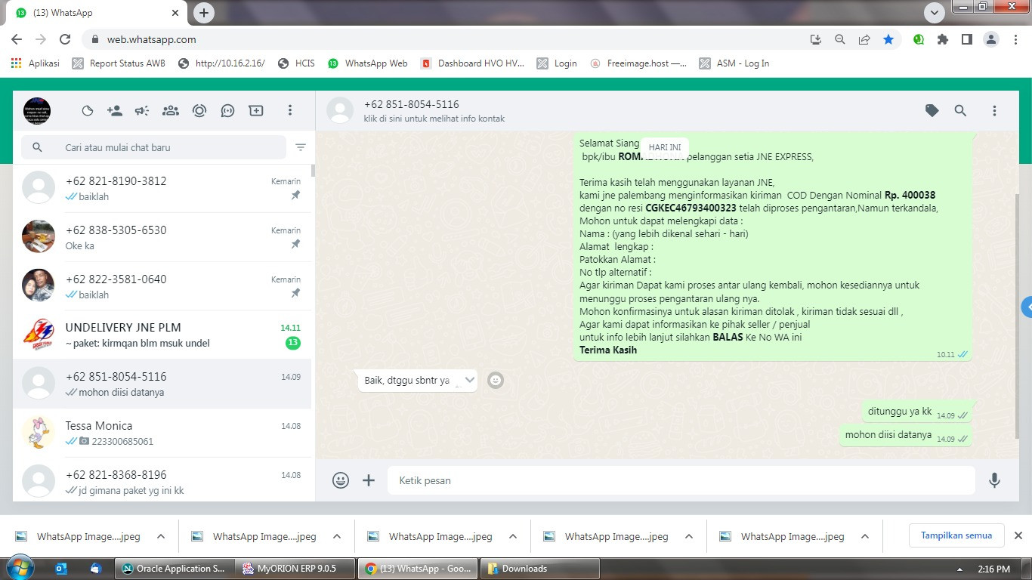Open own profile picture in WhatsApp sidebar
This screenshot has height=580, width=1032.
[37, 111]
